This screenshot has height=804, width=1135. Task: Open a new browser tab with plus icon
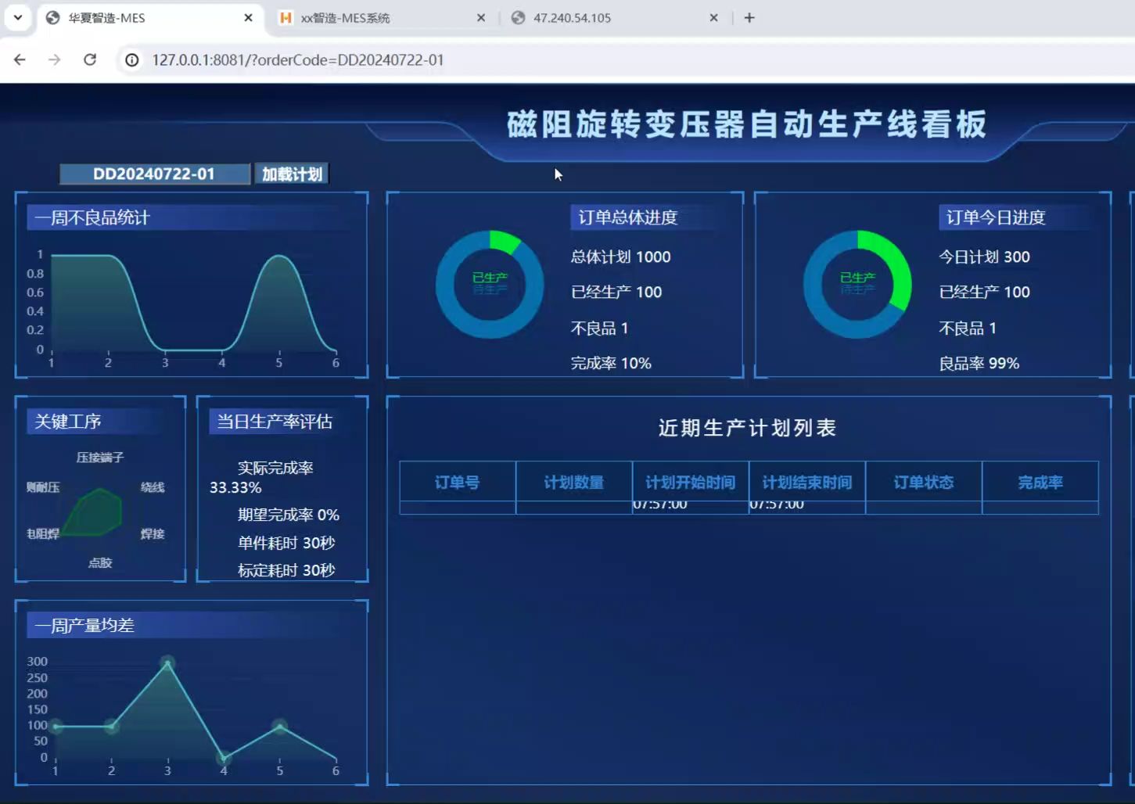[x=749, y=18]
